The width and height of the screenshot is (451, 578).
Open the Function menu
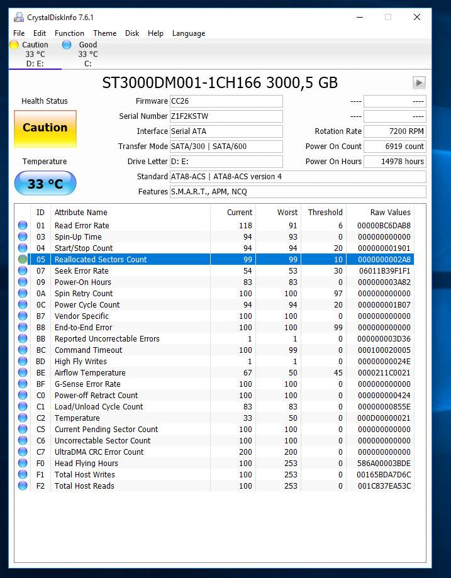[69, 33]
